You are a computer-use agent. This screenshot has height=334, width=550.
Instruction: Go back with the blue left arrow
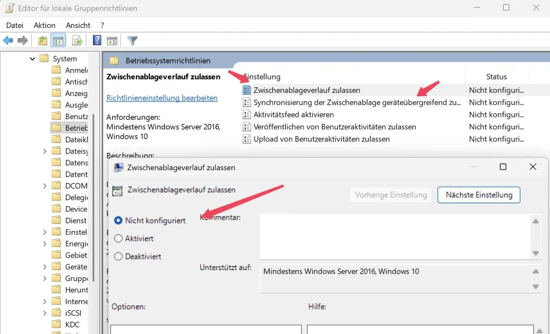8,40
